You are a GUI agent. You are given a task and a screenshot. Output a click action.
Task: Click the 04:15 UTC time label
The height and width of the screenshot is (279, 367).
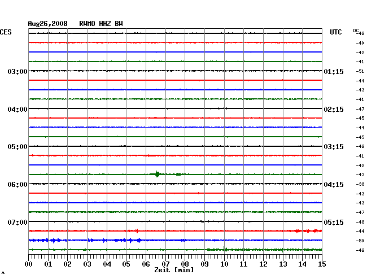[x=334, y=185]
